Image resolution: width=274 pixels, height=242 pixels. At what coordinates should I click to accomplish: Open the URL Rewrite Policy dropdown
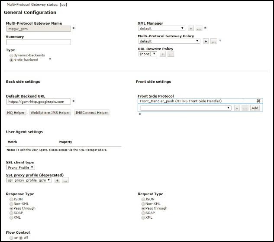point(148,54)
